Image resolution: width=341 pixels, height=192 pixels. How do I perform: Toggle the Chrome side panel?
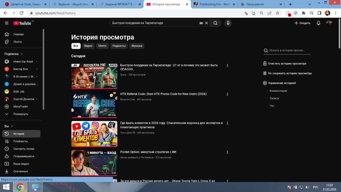coord(319,13)
